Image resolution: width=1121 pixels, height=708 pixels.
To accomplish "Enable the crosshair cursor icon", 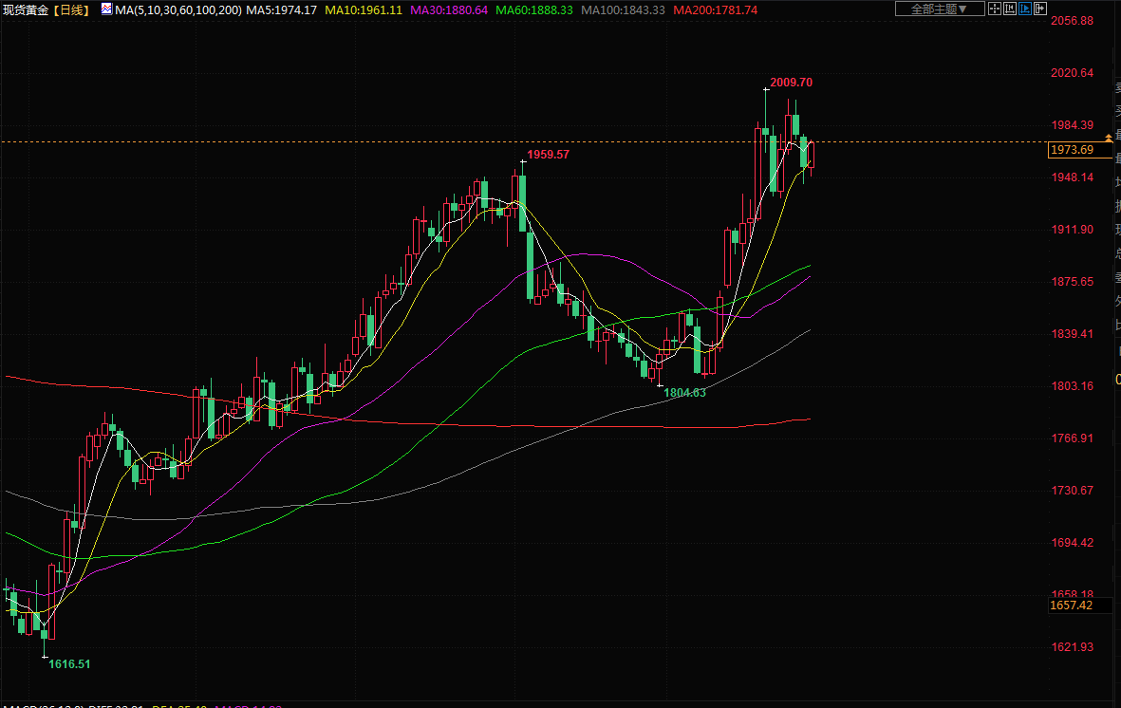I will point(997,9).
